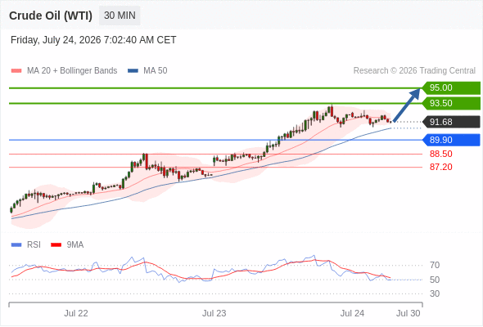Click the 95.00 green resistance price tag

(x=451, y=88)
